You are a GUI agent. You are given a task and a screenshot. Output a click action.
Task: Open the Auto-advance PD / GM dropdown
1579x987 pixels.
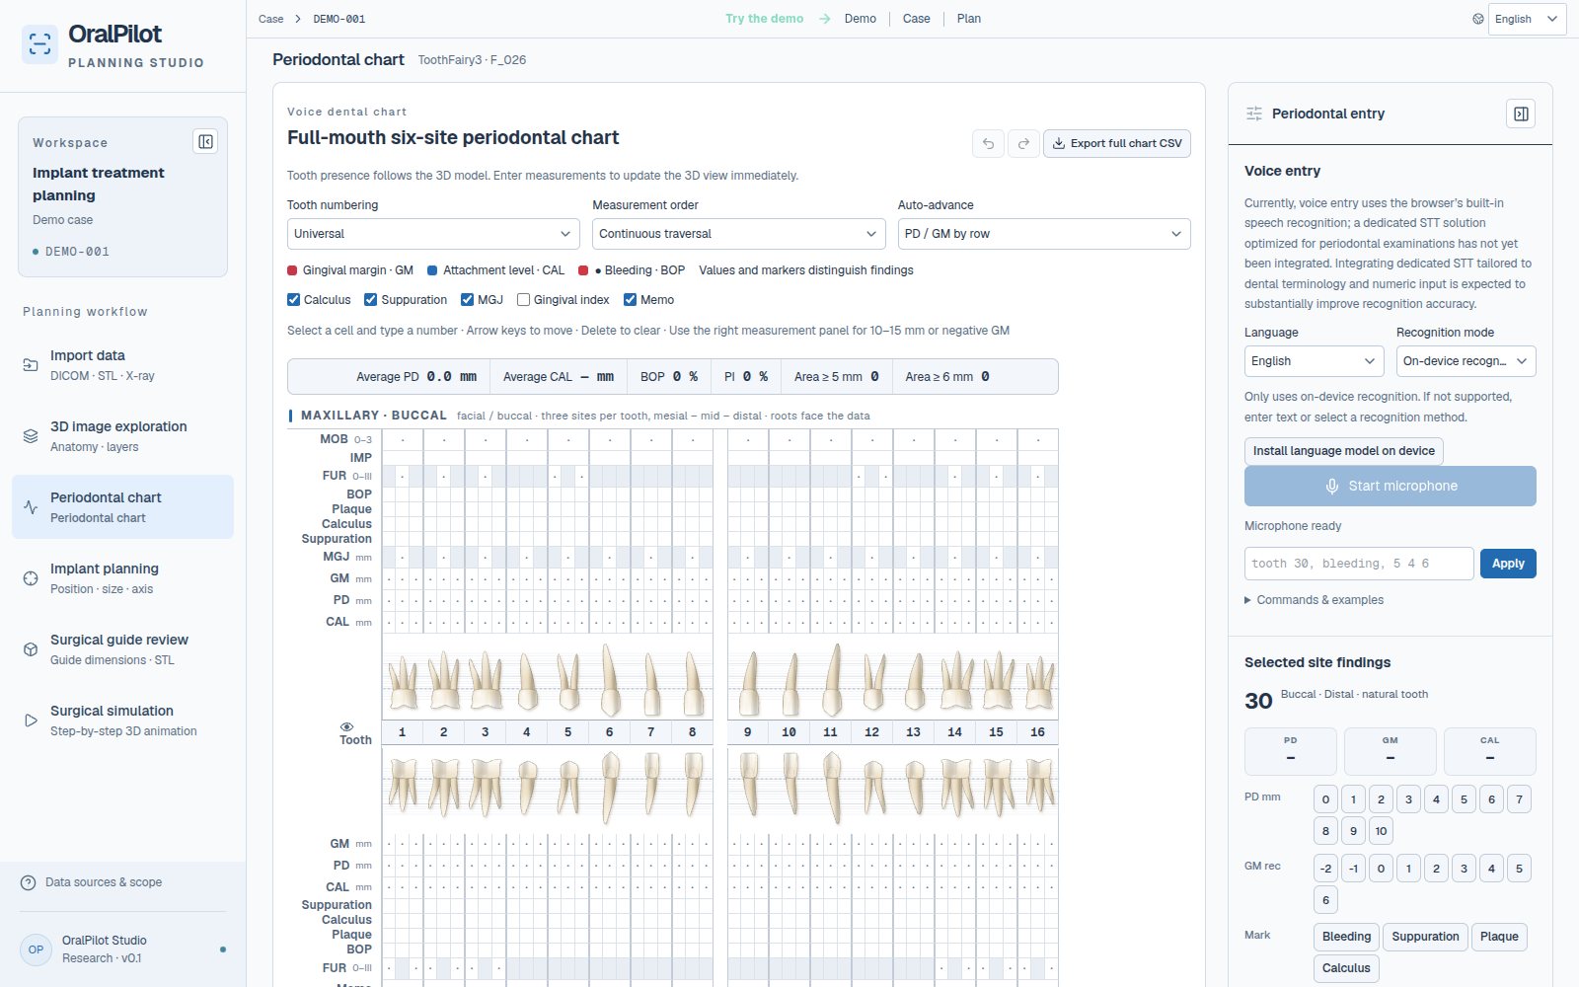1044,234
